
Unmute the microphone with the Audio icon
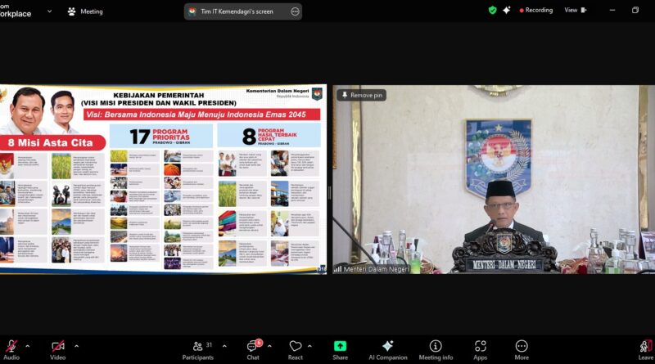click(x=11, y=347)
